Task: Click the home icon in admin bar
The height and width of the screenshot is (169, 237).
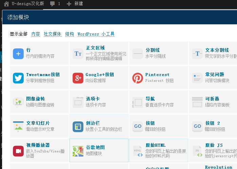Action: click(6, 4)
